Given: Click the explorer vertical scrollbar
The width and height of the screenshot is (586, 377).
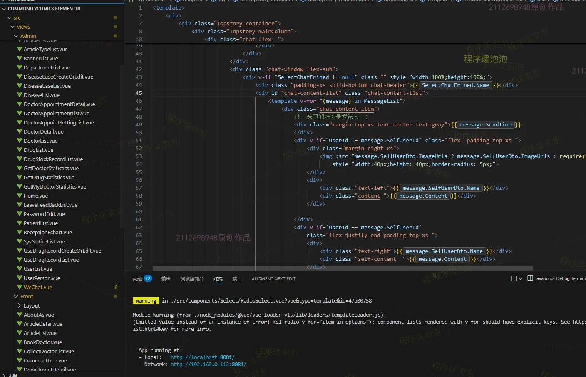Looking at the screenshot, I should (122, 146).
